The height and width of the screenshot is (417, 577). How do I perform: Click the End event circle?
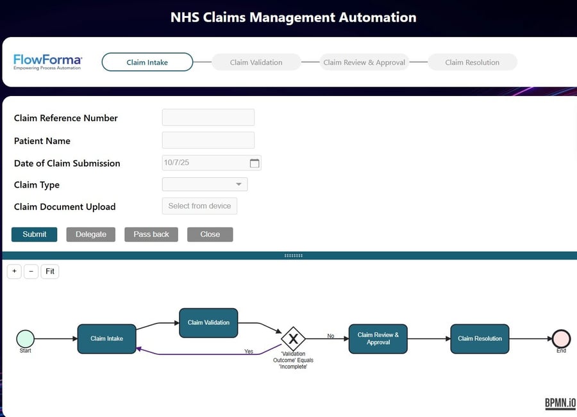coord(561,339)
